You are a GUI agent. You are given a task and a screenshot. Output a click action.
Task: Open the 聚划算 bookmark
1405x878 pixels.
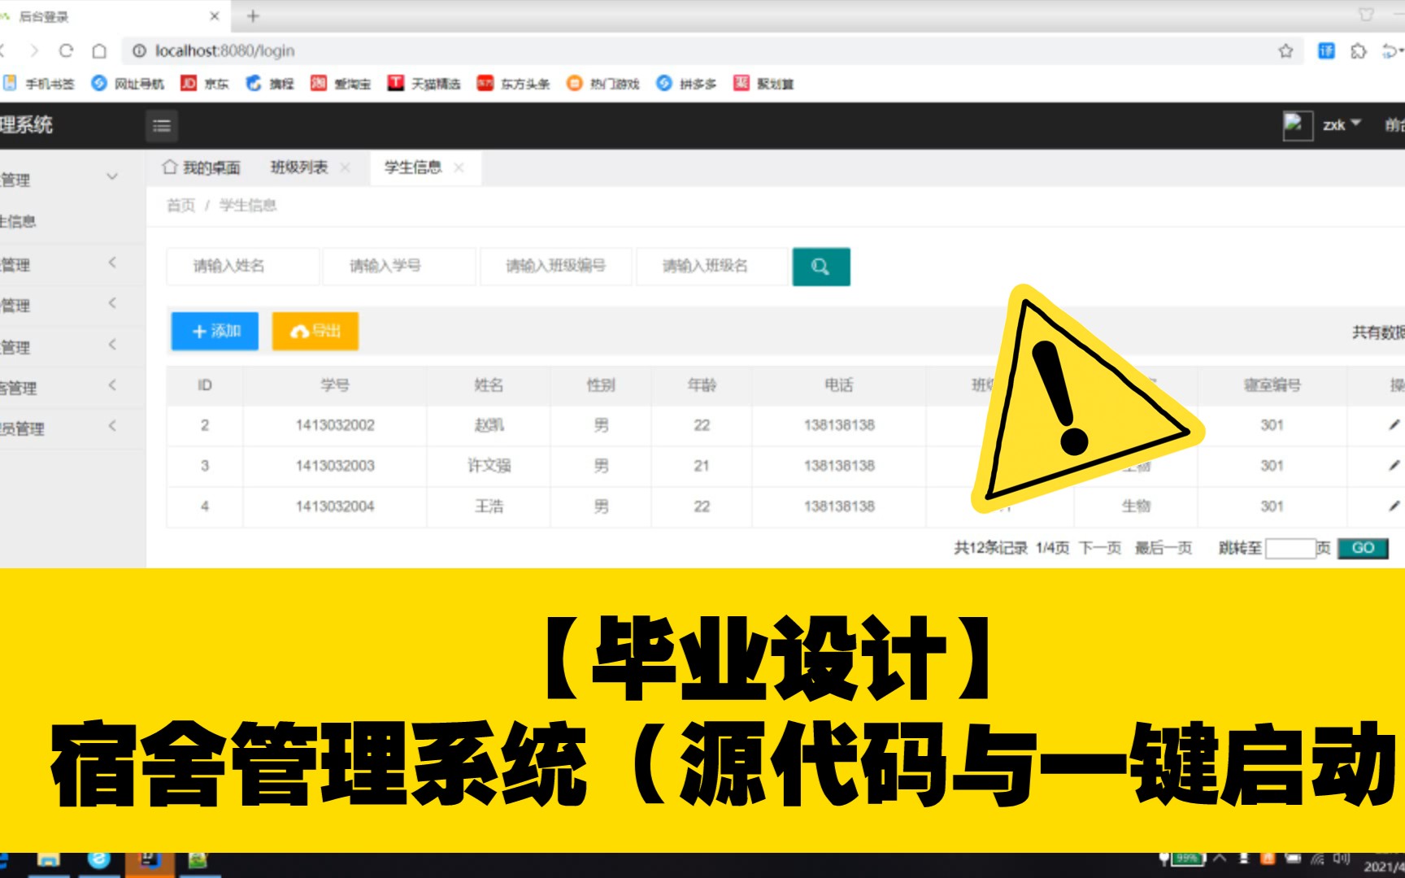point(763,83)
